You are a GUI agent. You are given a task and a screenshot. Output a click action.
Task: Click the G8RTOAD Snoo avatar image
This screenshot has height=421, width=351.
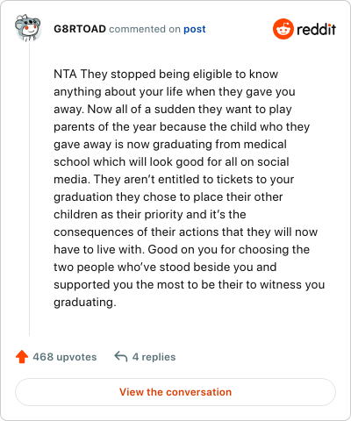(x=27, y=28)
